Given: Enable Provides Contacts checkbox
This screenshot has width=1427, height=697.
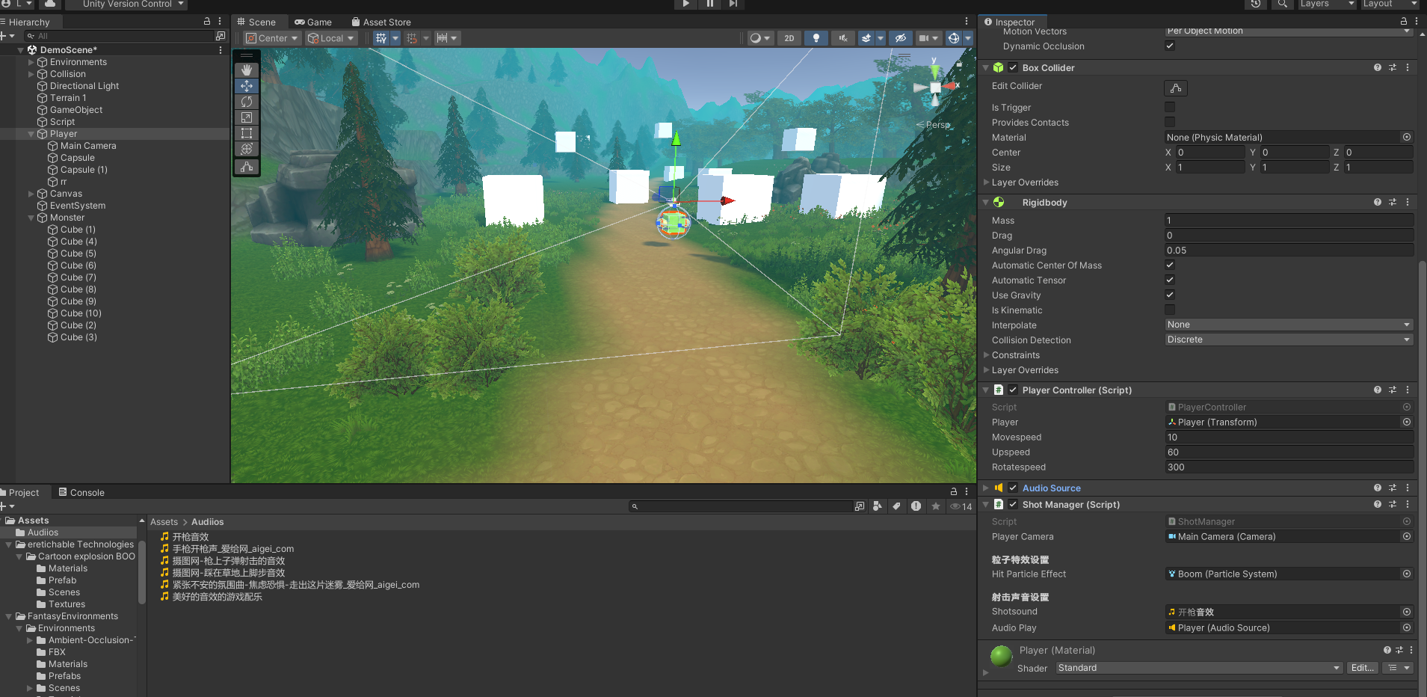Looking at the screenshot, I should coord(1170,122).
